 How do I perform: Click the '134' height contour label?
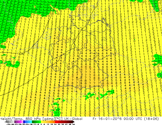tap(21, 54)
